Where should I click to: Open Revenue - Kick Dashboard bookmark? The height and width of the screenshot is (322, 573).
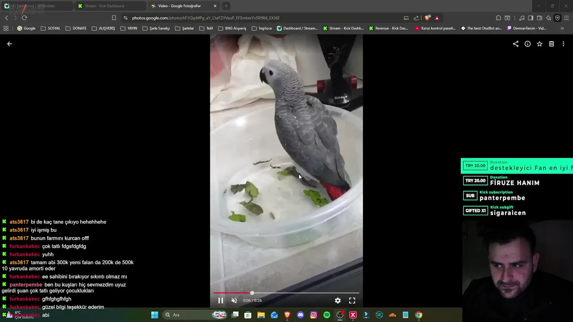[389, 28]
